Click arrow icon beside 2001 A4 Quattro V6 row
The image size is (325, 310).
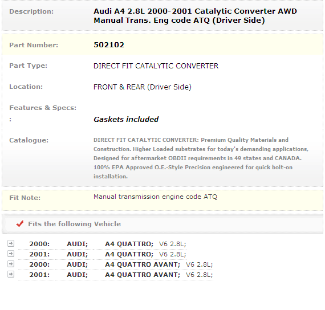click(x=11, y=254)
